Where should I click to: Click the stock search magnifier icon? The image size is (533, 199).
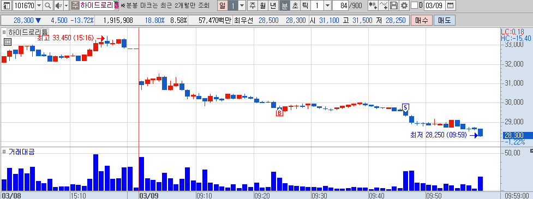[x=48, y=5]
